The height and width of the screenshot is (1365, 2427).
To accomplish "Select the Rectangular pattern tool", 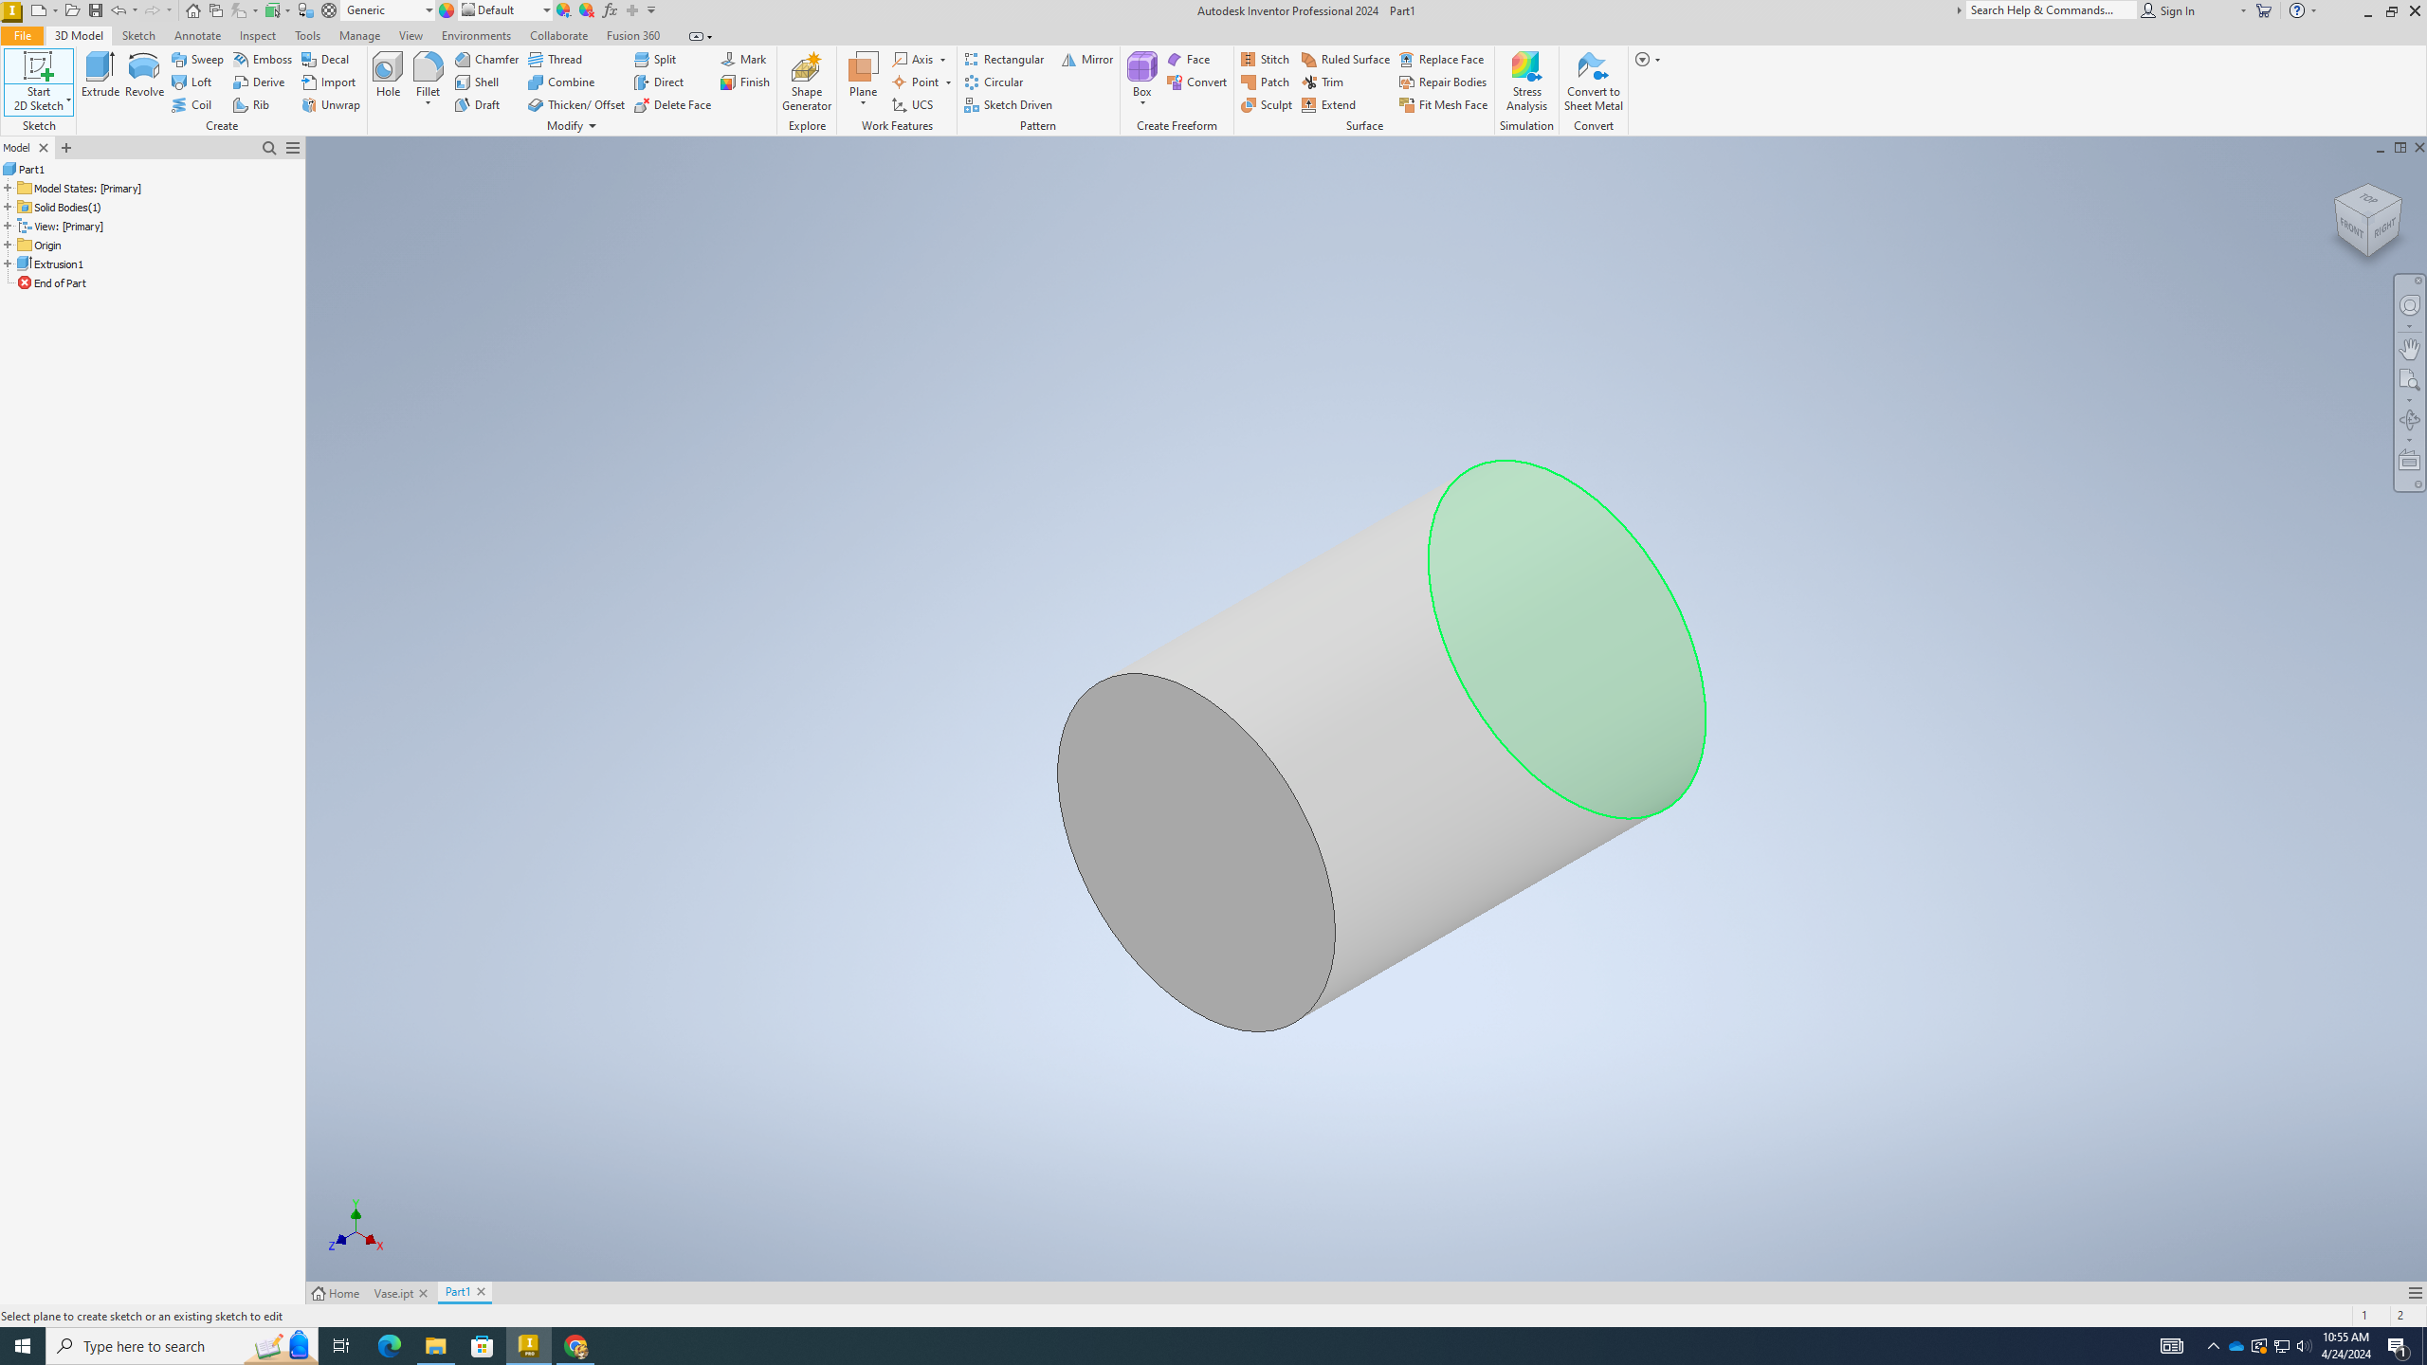I will tap(1004, 59).
